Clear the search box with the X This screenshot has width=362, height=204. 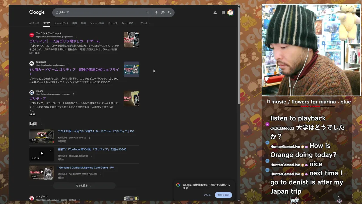tap(148, 12)
